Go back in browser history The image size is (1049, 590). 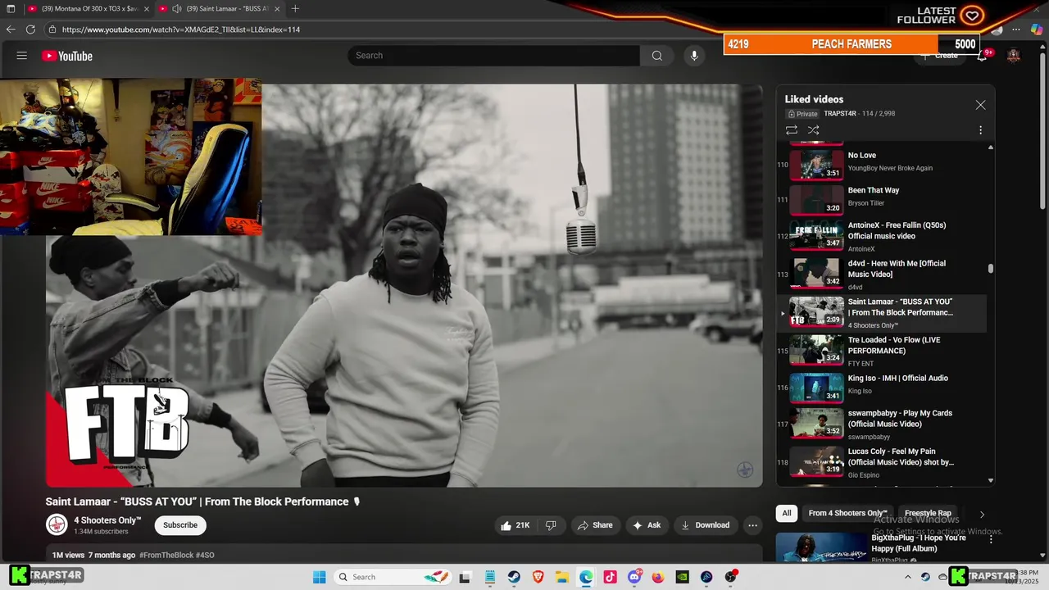click(11, 29)
